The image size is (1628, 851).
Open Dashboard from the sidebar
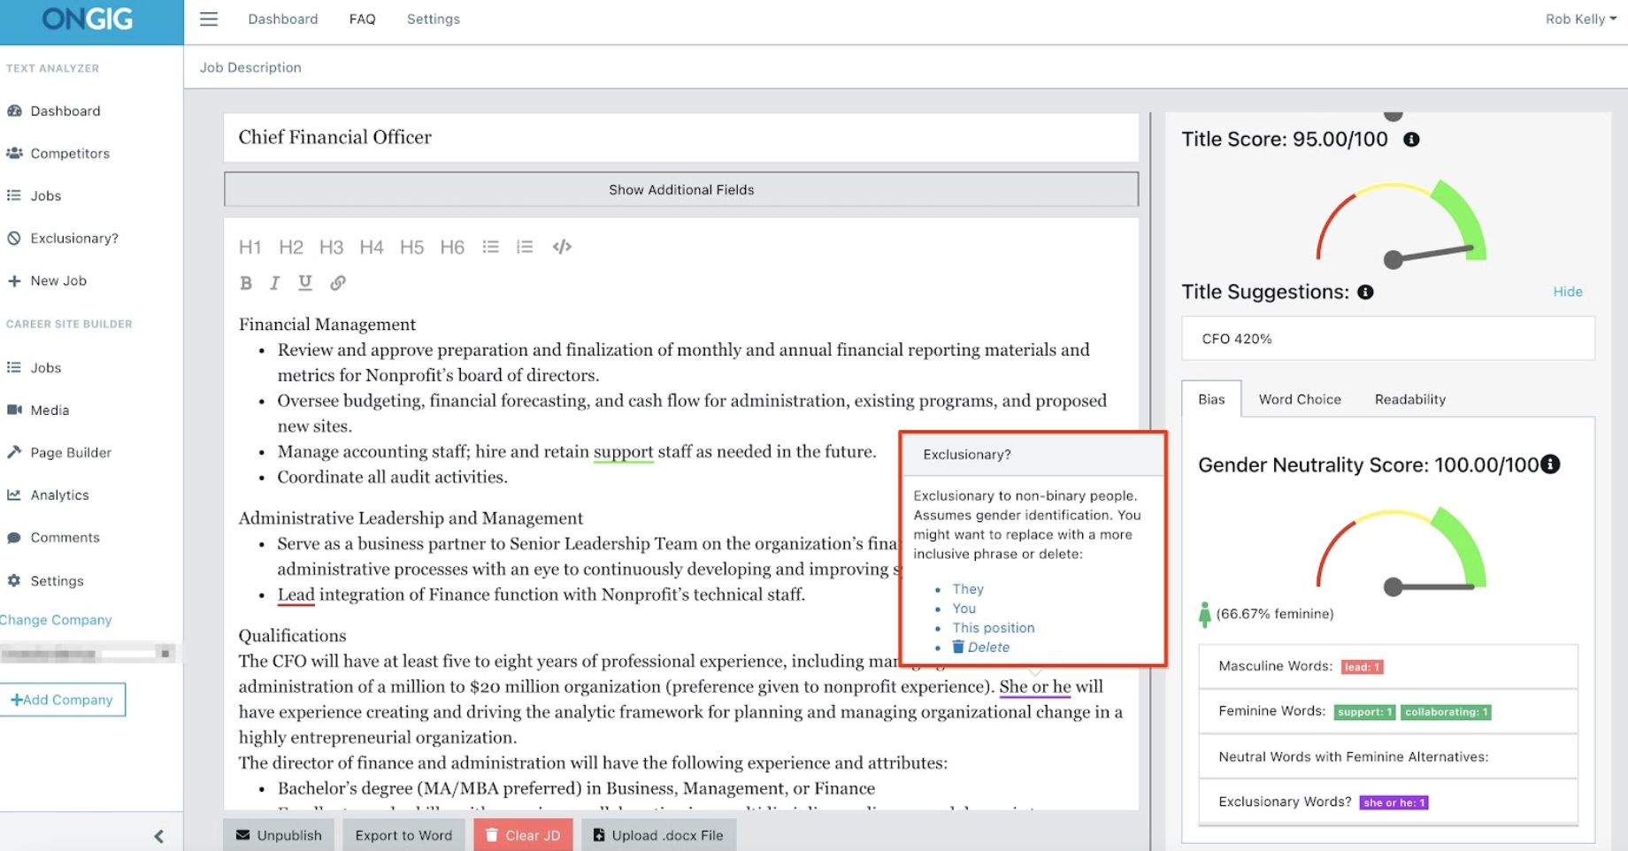pyautogui.click(x=65, y=111)
